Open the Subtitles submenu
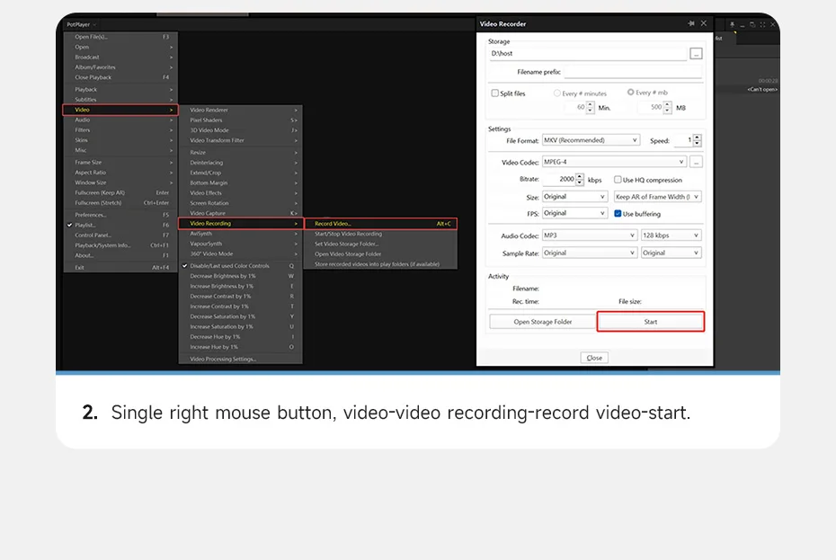Screen dimensions: 836x560 tap(120, 100)
